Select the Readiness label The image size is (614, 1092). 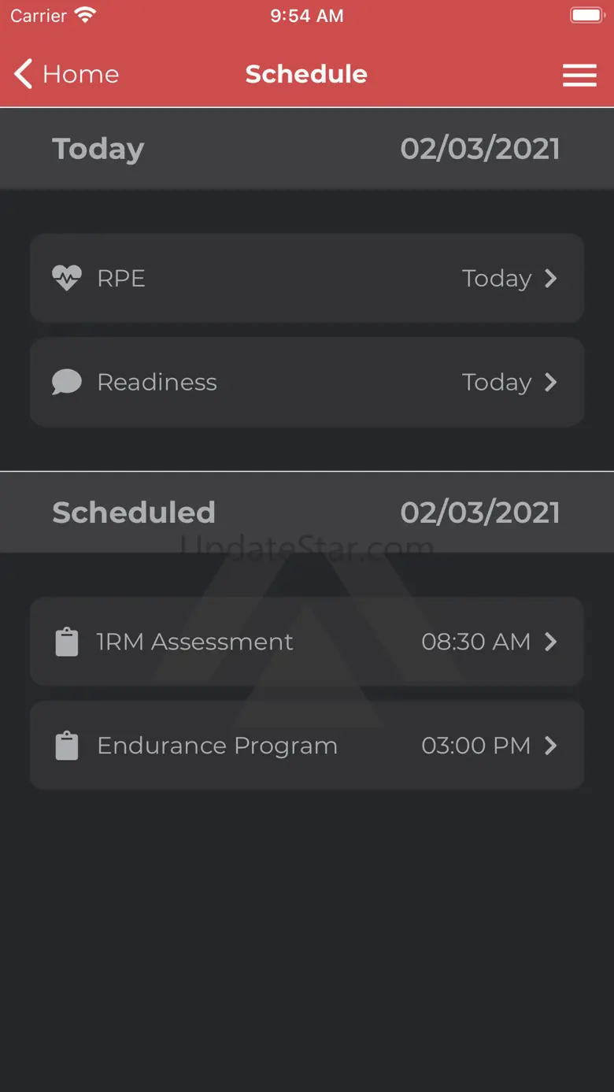pyautogui.click(x=157, y=382)
